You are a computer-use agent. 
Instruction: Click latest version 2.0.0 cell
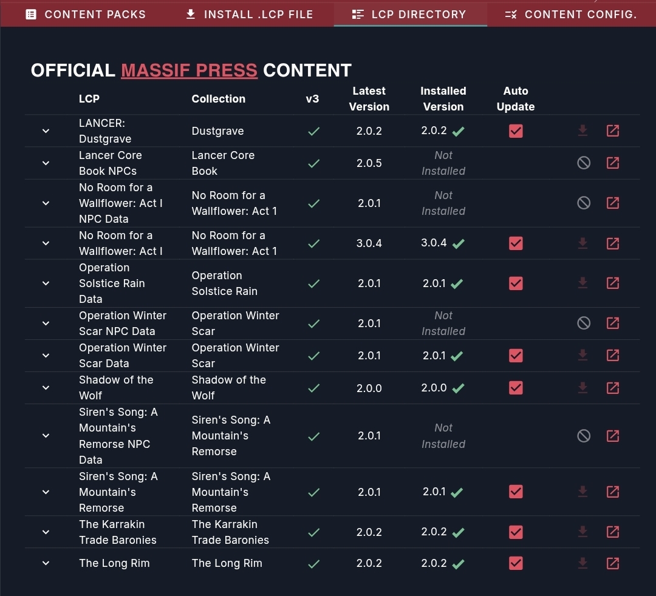369,388
